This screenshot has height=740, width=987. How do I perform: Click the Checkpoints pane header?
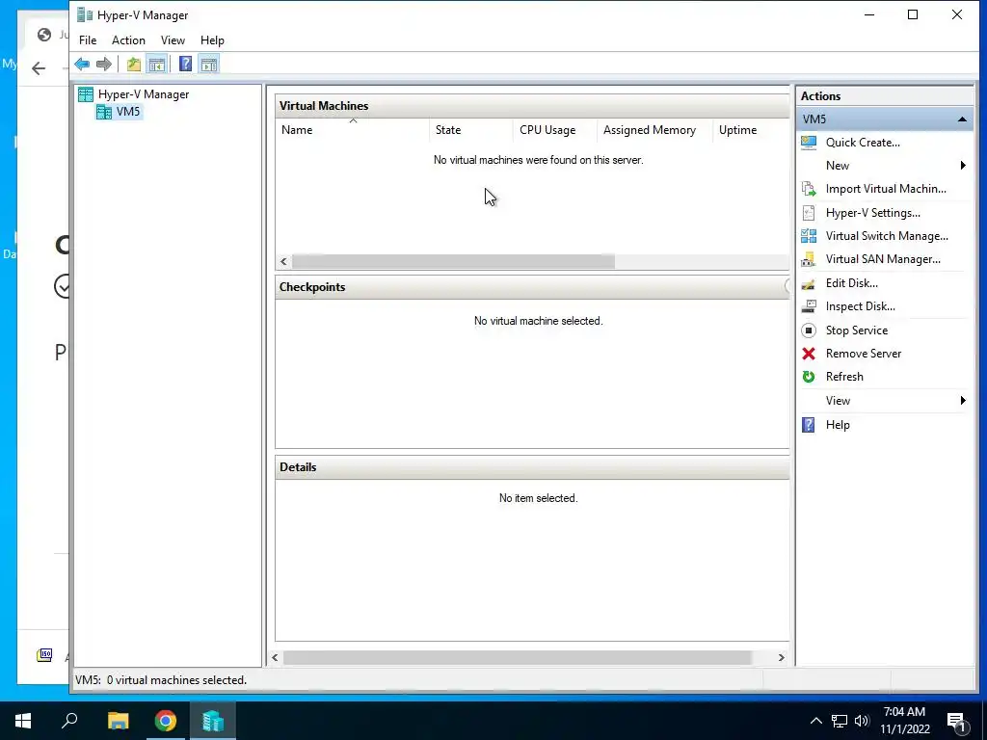click(x=532, y=287)
